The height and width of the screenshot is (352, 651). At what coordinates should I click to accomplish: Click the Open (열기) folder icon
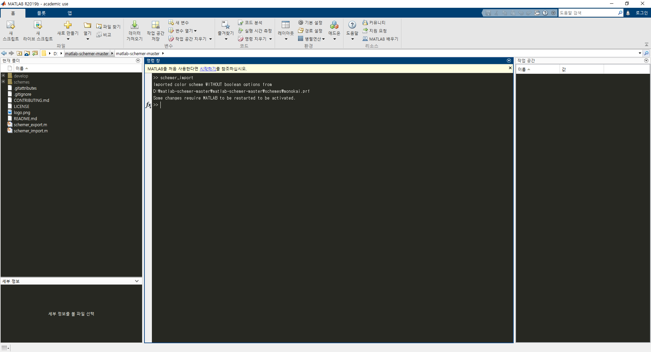tap(87, 25)
